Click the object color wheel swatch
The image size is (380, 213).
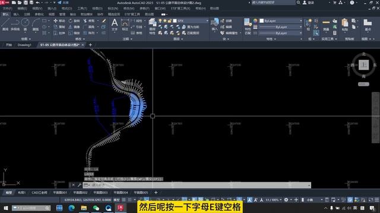[255, 21]
